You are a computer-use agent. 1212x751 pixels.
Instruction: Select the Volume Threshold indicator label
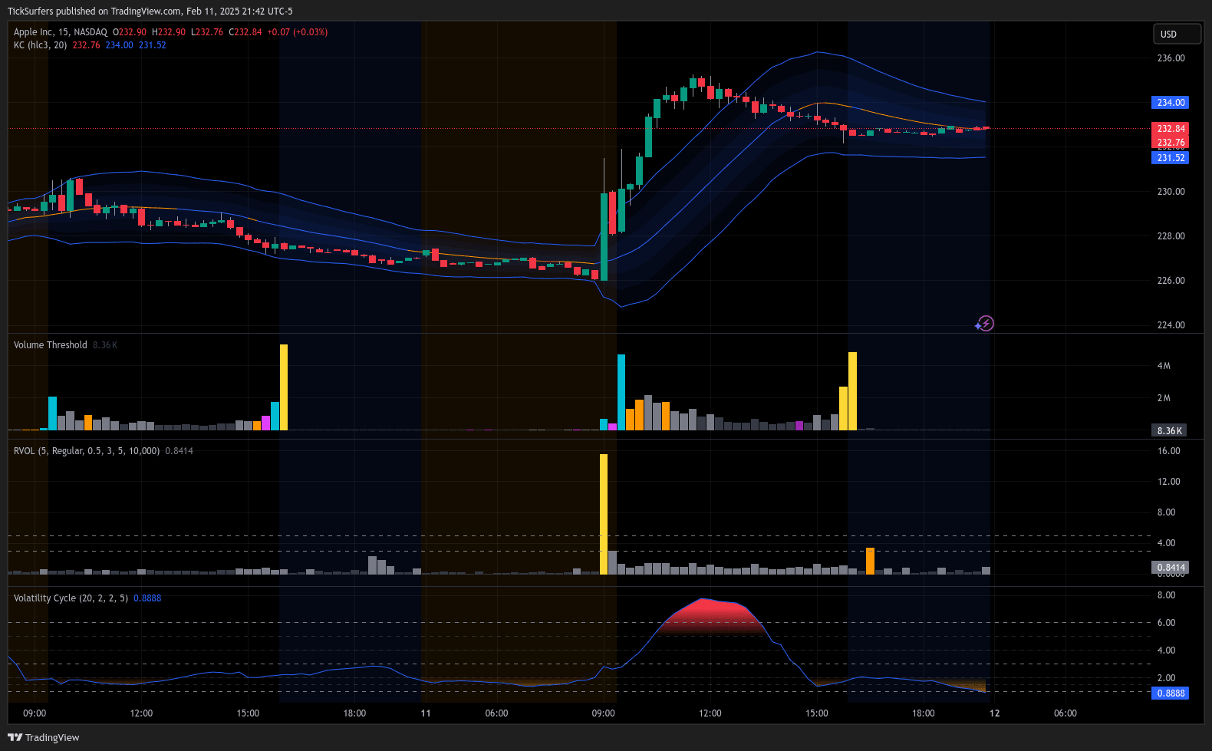click(51, 345)
